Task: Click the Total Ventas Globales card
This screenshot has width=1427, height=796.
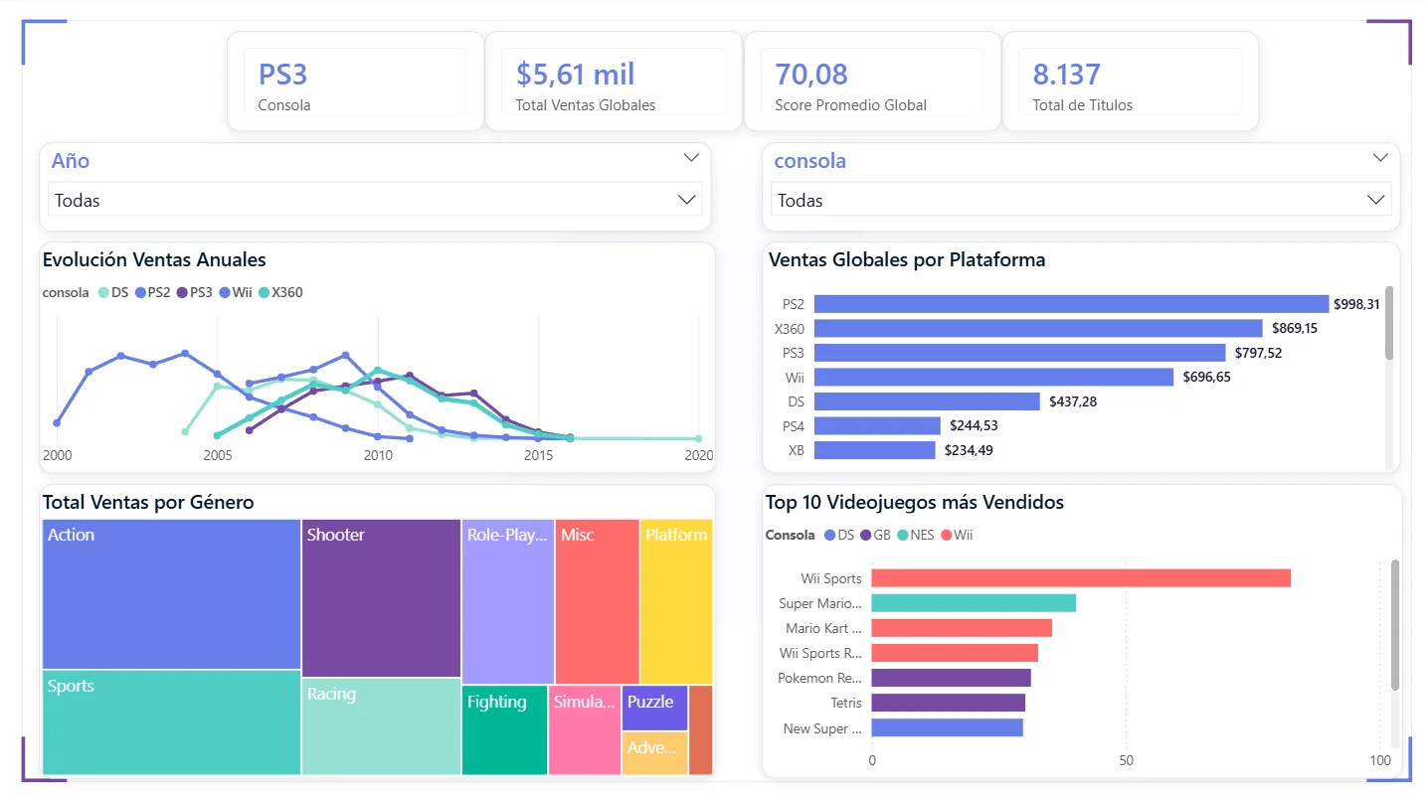Action: point(613,81)
